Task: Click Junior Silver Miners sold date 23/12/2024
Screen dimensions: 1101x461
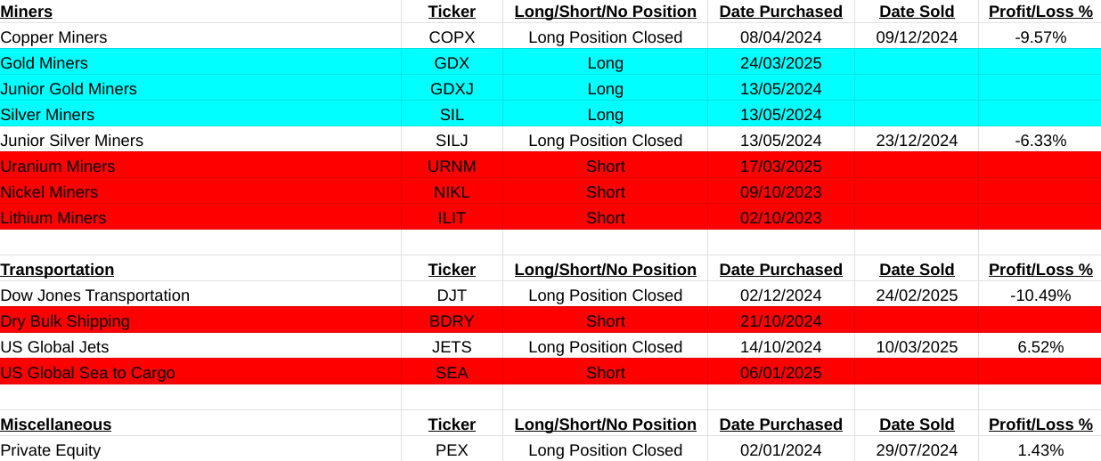Action: (917, 141)
